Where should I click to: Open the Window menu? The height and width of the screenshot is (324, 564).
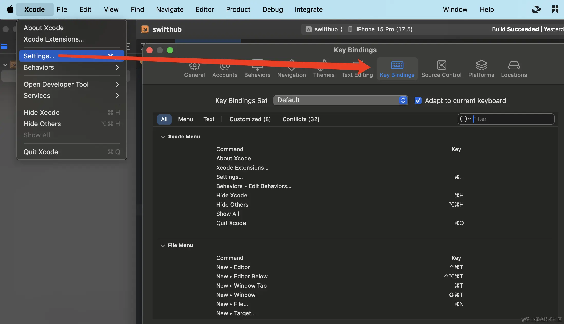click(455, 9)
